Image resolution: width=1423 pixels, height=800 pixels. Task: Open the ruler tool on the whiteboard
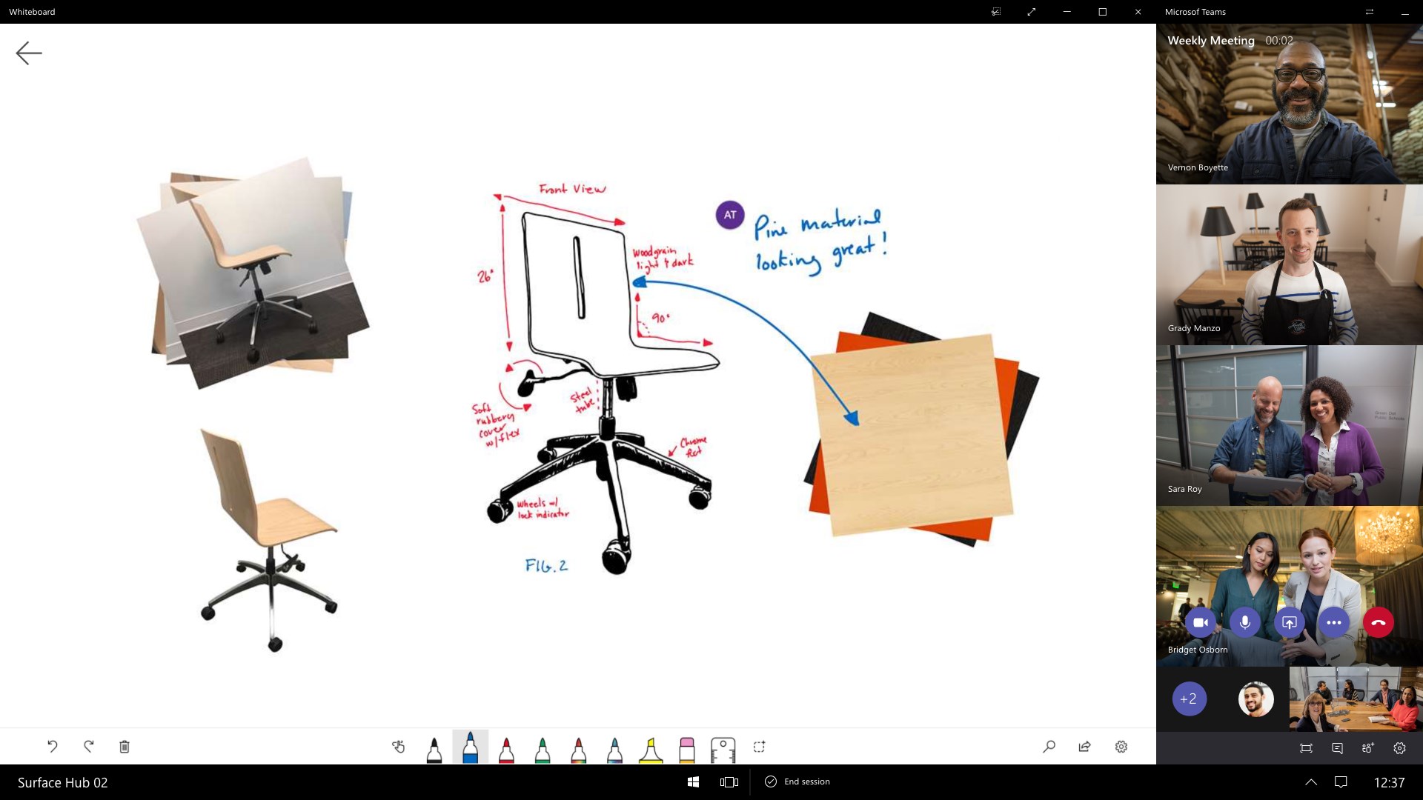pos(723,748)
